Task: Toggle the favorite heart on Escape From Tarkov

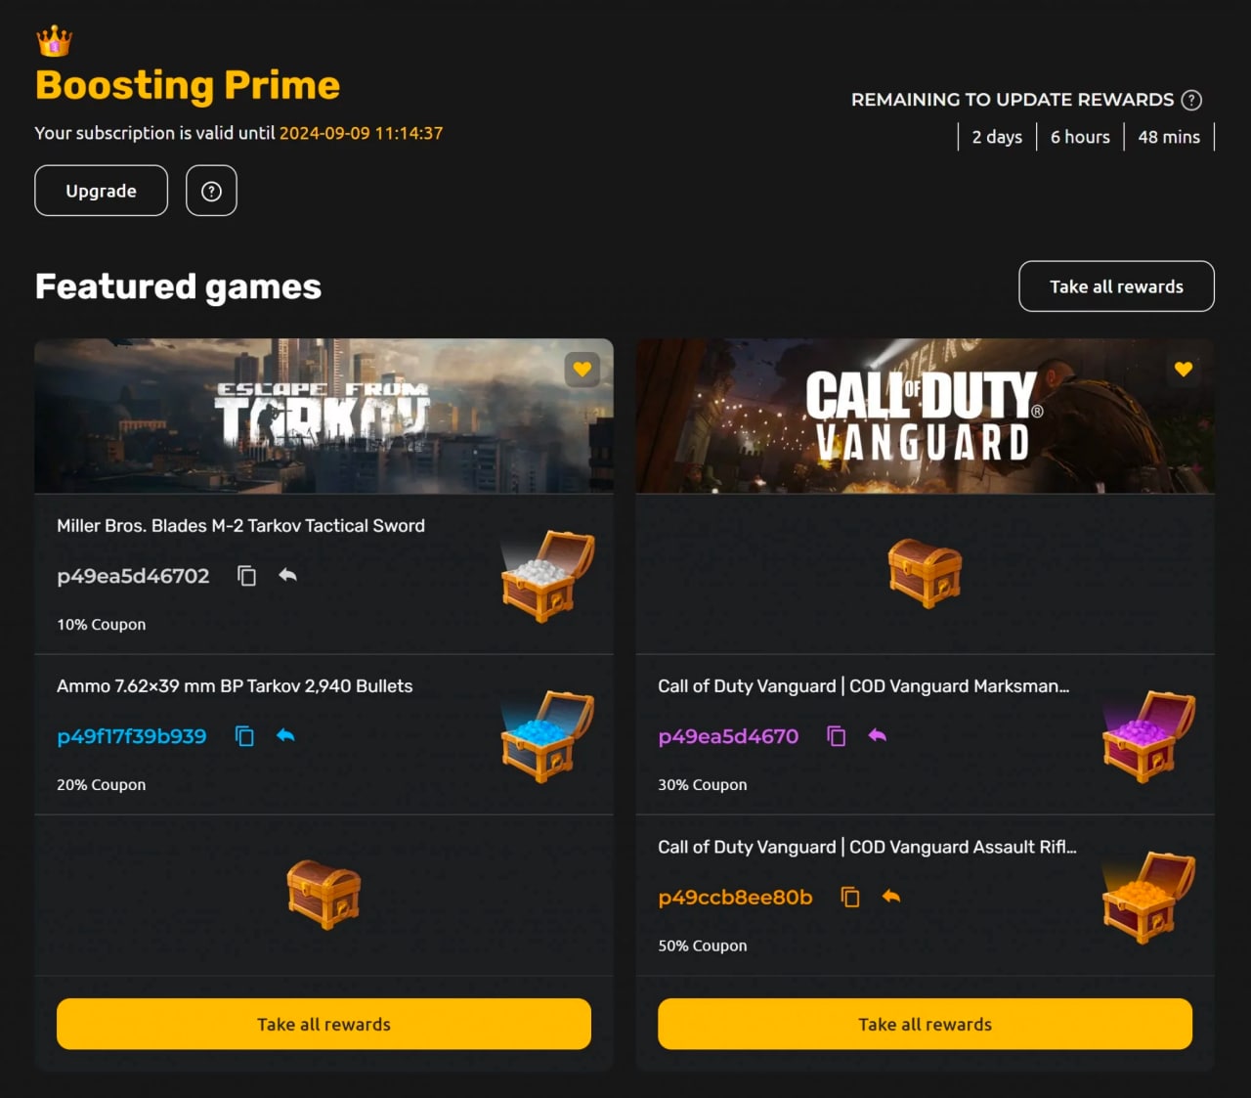Action: pos(582,370)
